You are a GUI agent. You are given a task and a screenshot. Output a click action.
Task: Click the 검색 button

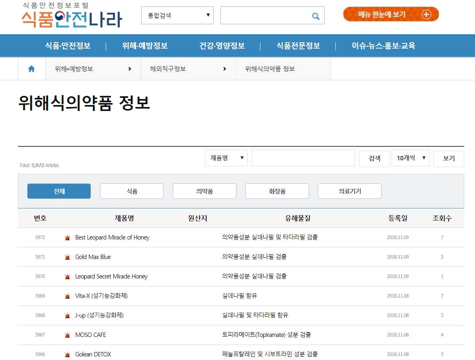tap(374, 158)
